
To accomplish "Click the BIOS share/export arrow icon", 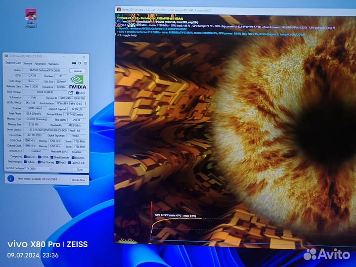I will pos(71,92).
